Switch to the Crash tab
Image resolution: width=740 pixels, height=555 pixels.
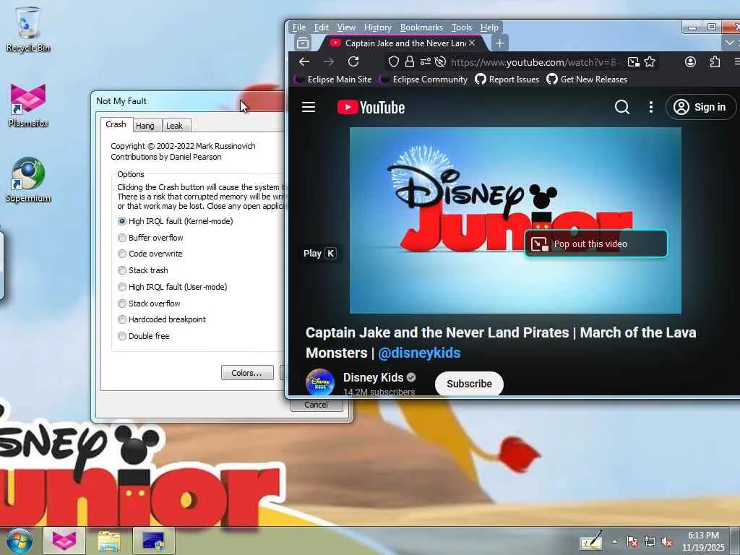click(116, 124)
